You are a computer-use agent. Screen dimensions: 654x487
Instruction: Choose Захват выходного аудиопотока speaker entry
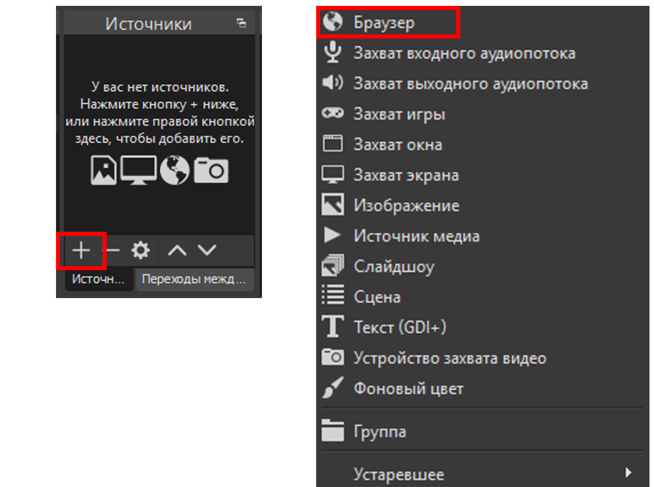(x=470, y=84)
